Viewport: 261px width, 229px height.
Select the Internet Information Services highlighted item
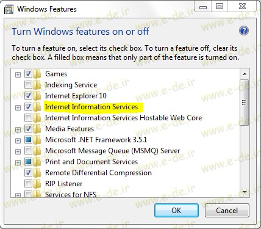(x=91, y=107)
